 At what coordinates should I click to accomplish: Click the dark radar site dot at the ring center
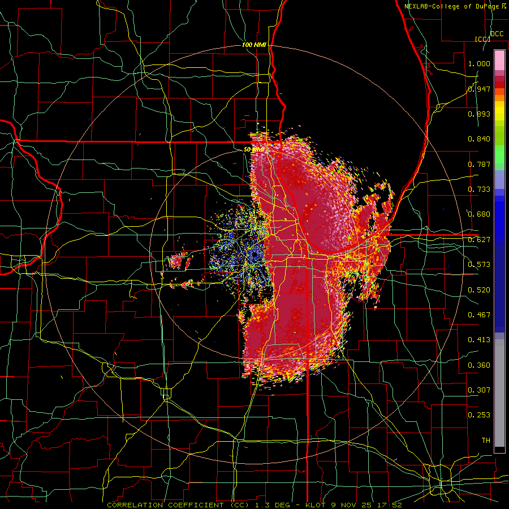(254, 255)
